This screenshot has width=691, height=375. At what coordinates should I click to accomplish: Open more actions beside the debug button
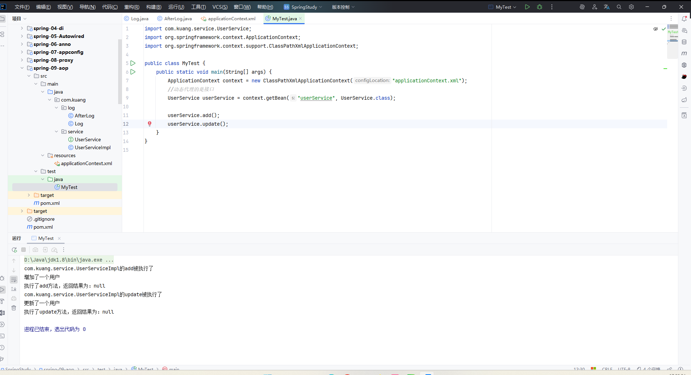click(552, 7)
